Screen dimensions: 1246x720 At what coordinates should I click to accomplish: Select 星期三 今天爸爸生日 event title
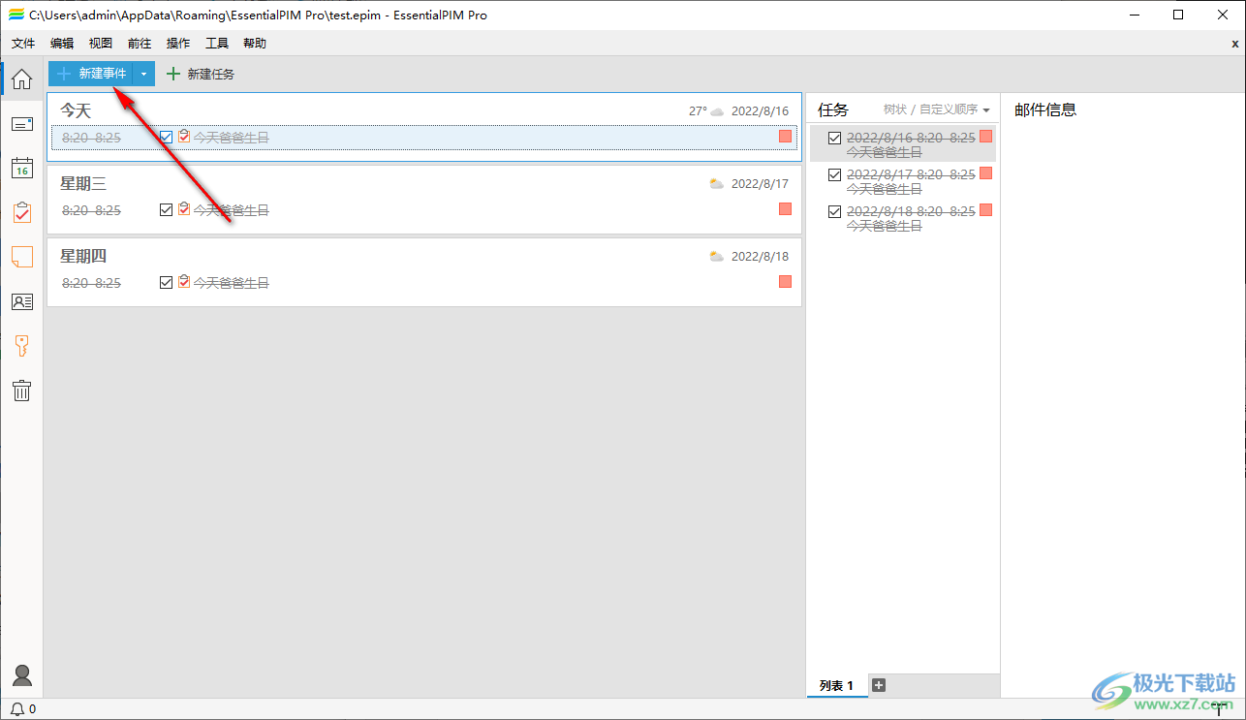(232, 210)
